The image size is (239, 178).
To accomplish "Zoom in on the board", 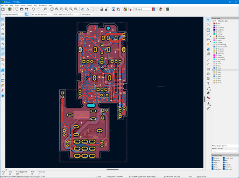I will tap(57, 9).
